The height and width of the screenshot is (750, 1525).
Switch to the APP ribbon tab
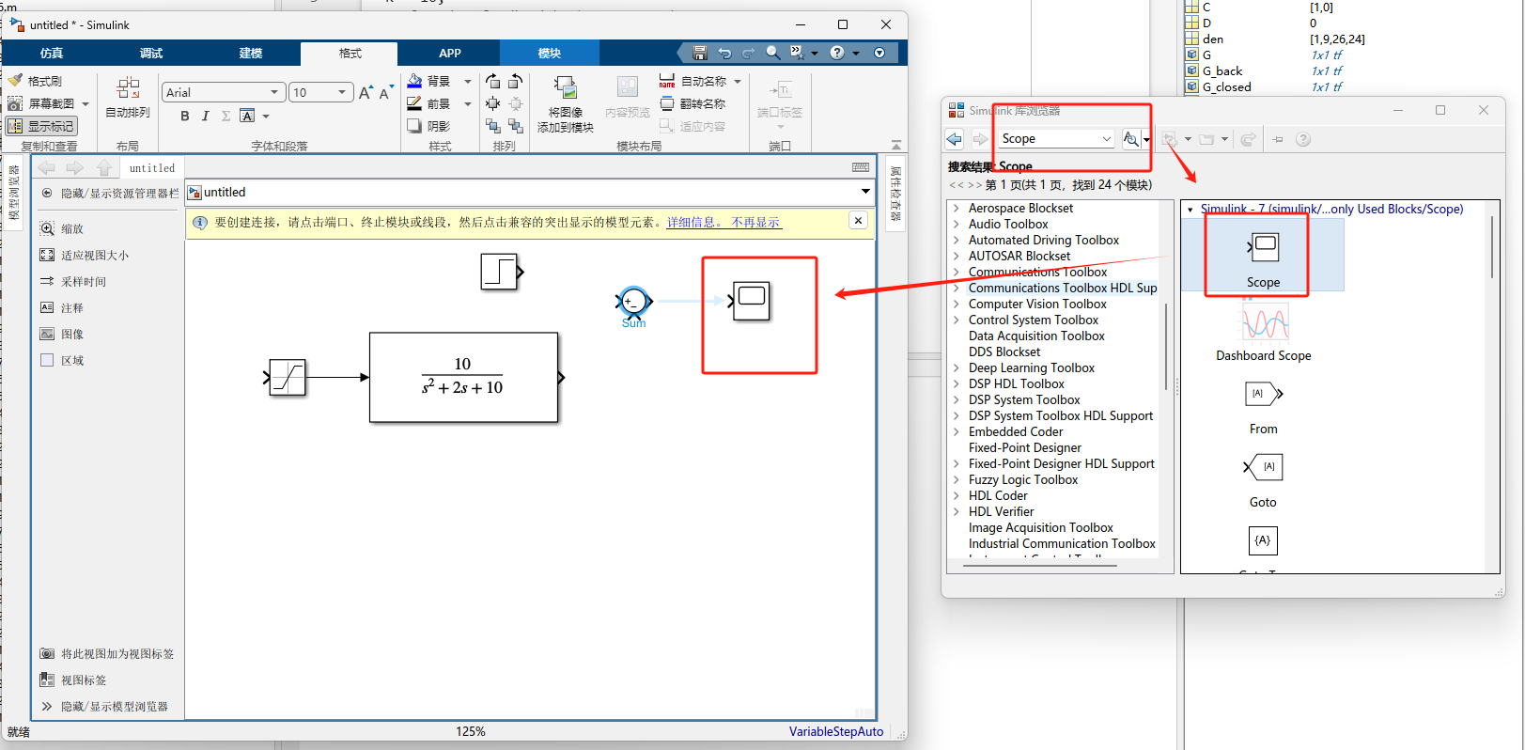[x=450, y=53]
